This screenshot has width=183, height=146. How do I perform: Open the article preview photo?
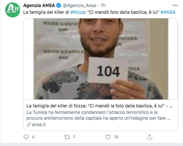coord(101,59)
